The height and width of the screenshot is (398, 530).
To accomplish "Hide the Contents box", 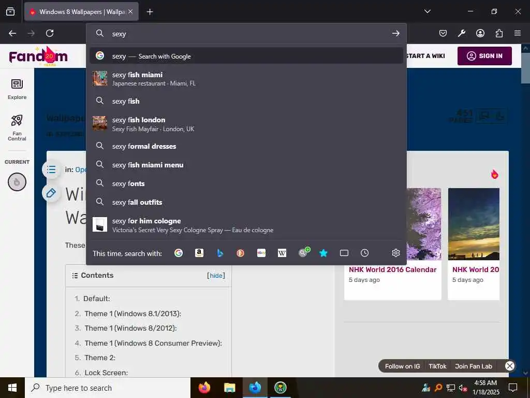I will point(216,276).
